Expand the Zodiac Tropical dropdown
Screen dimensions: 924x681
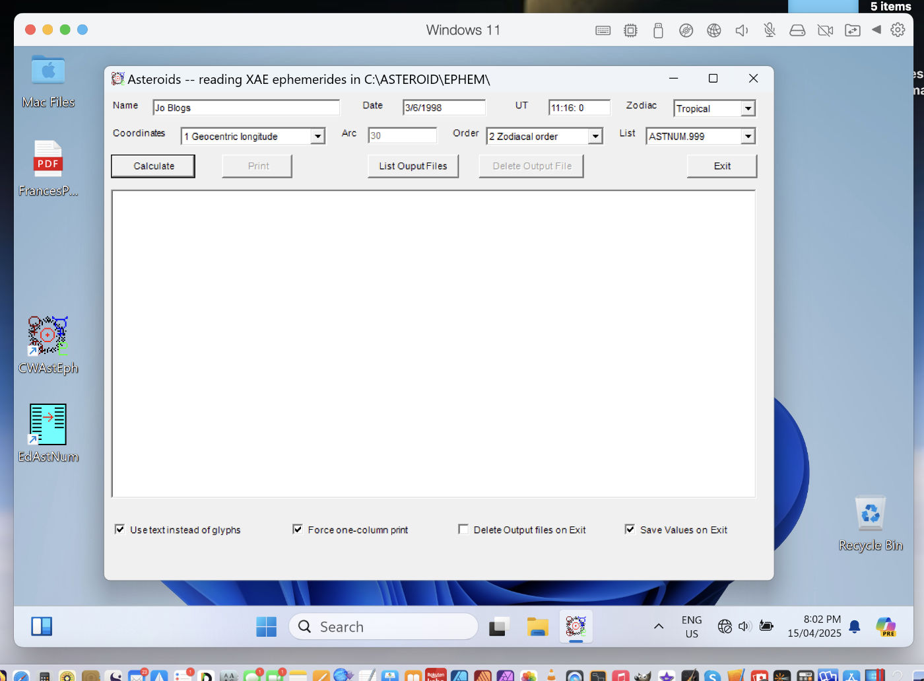click(x=747, y=108)
